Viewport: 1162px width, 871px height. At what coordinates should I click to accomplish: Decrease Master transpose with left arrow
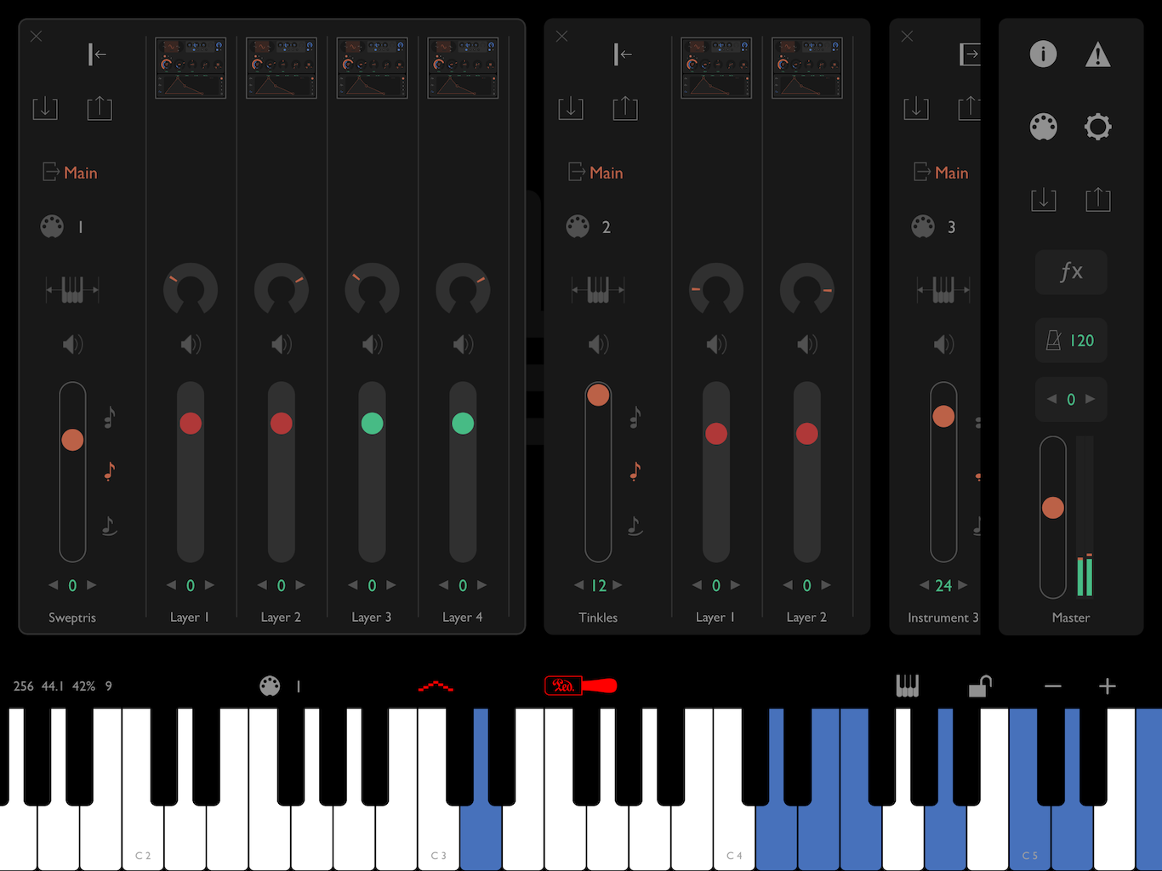(x=1051, y=399)
